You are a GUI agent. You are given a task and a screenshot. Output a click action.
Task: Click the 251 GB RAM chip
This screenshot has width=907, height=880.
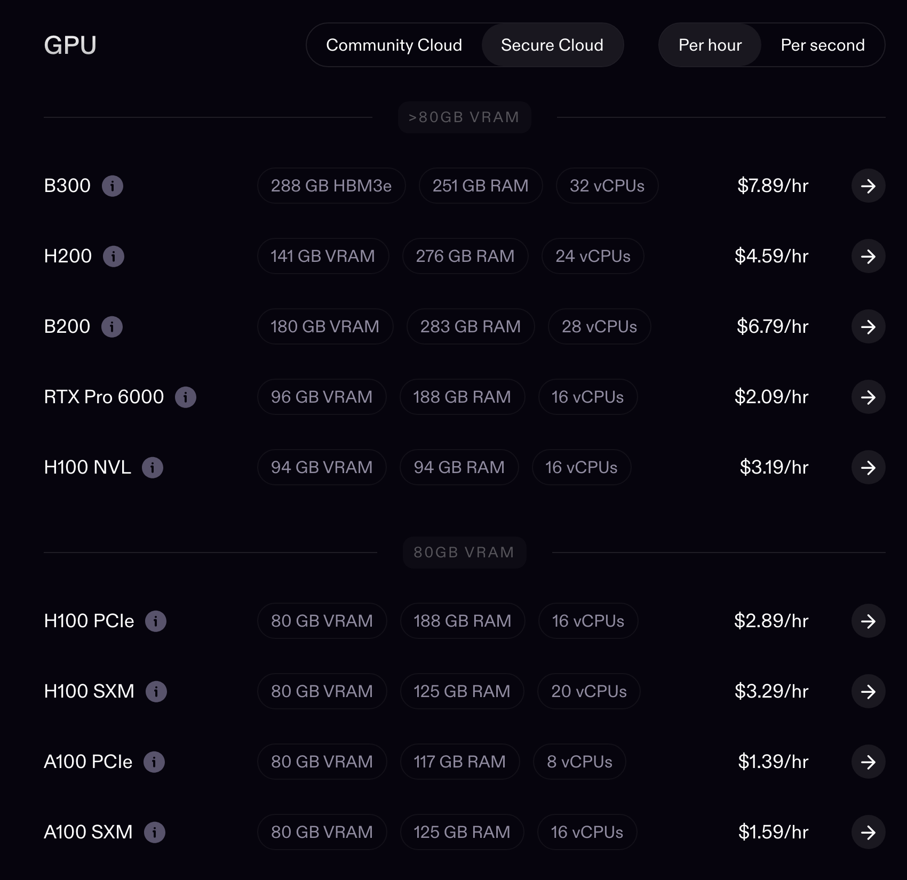point(481,186)
